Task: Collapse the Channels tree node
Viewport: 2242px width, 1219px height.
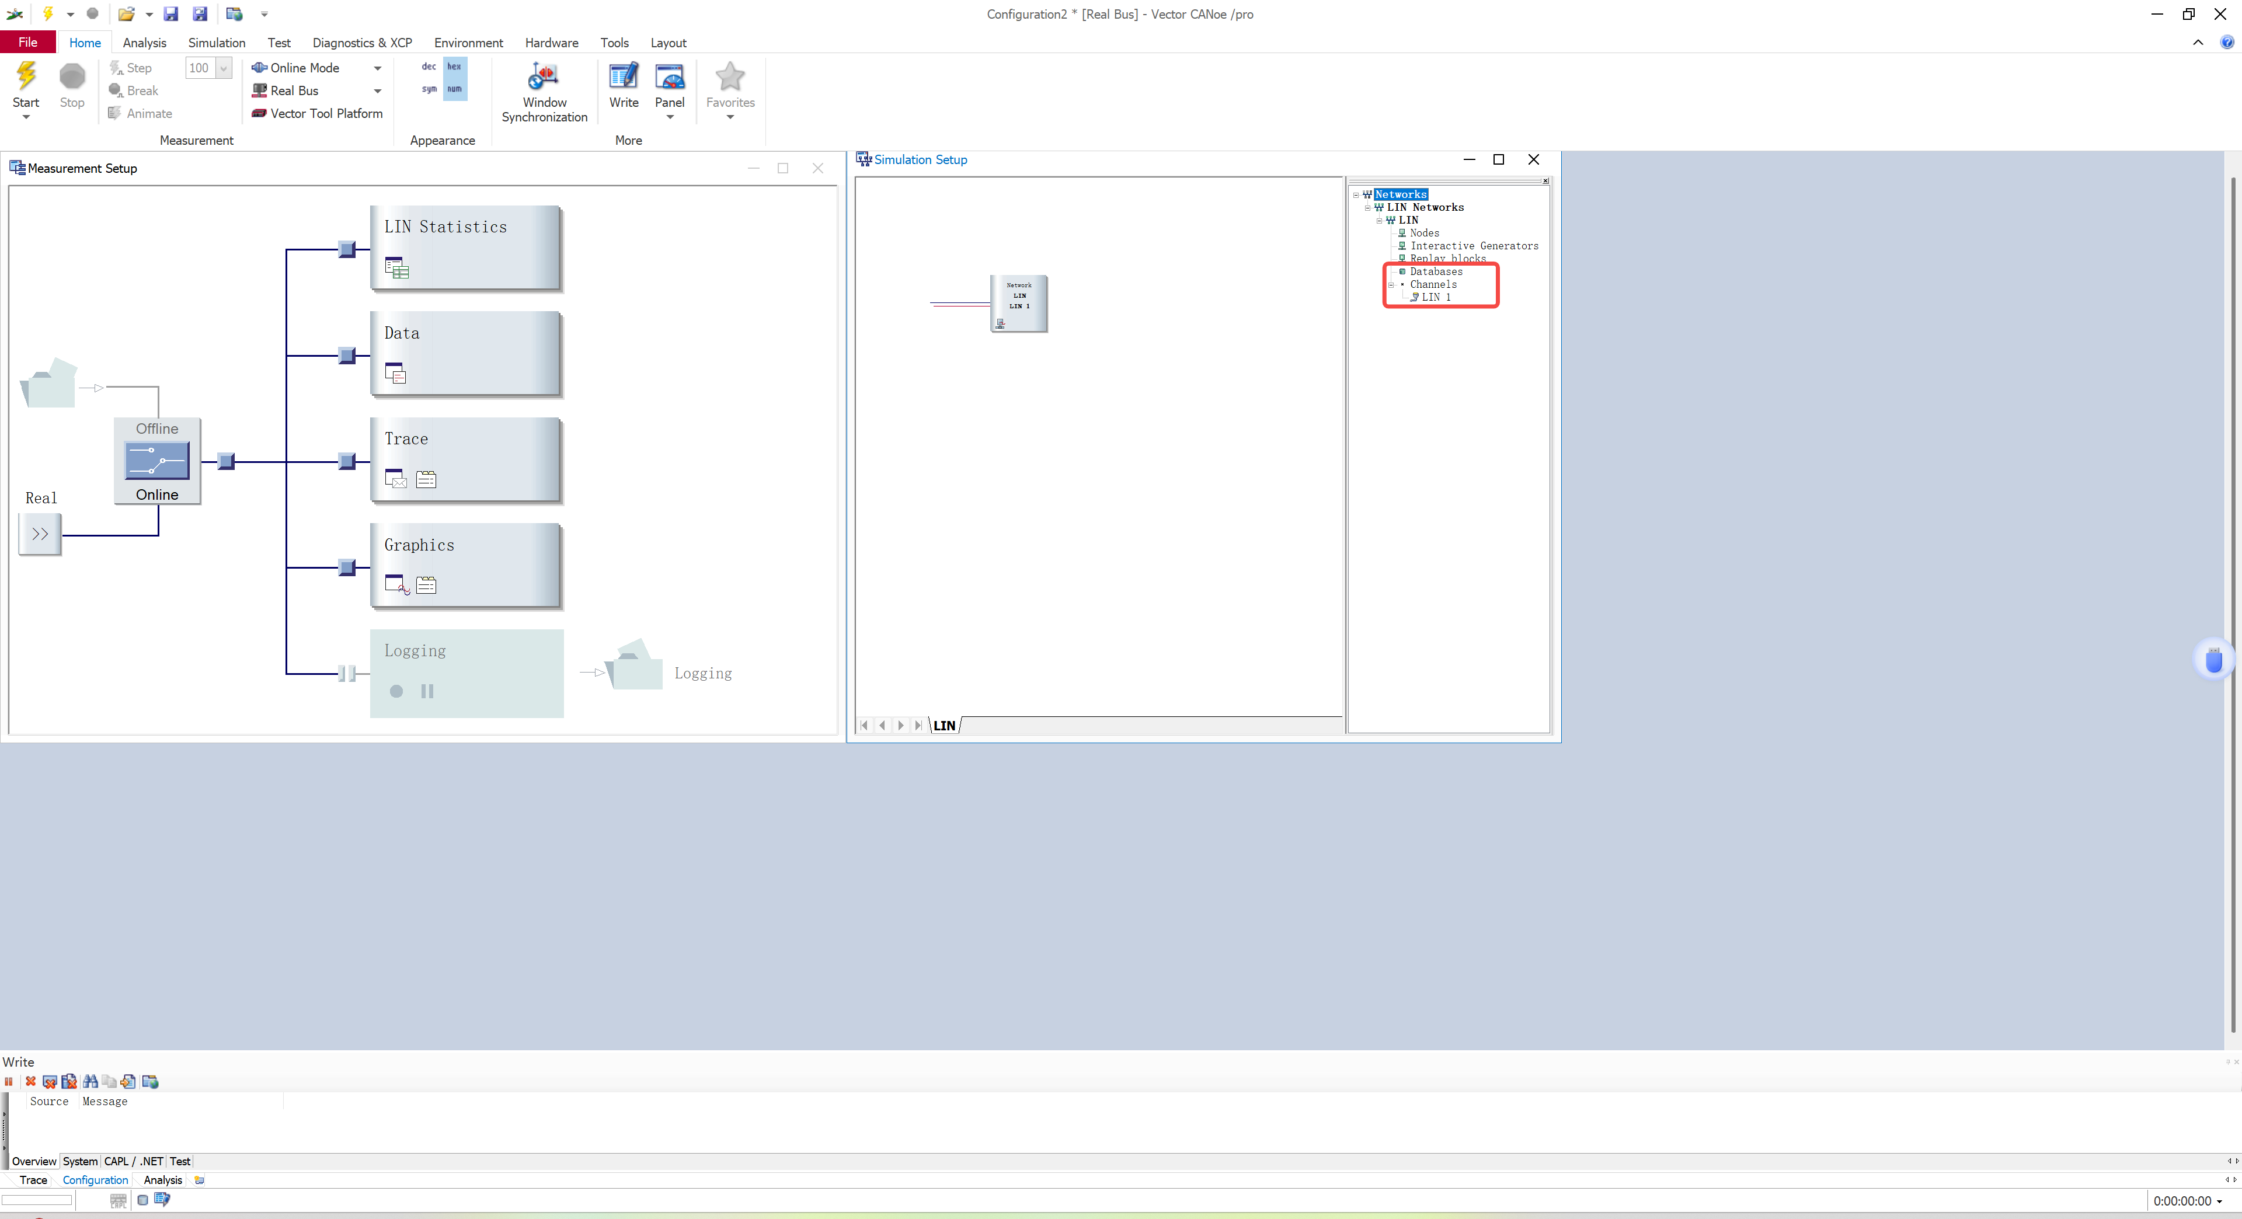Action: [x=1391, y=284]
